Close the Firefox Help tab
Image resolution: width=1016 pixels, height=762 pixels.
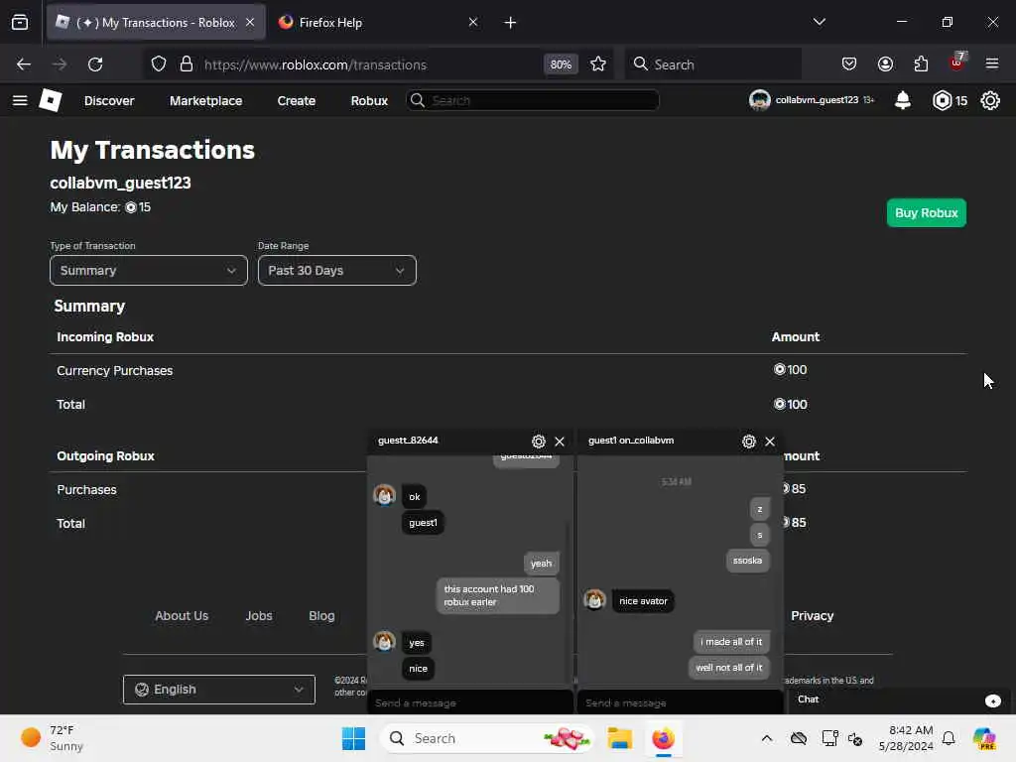[x=473, y=23]
